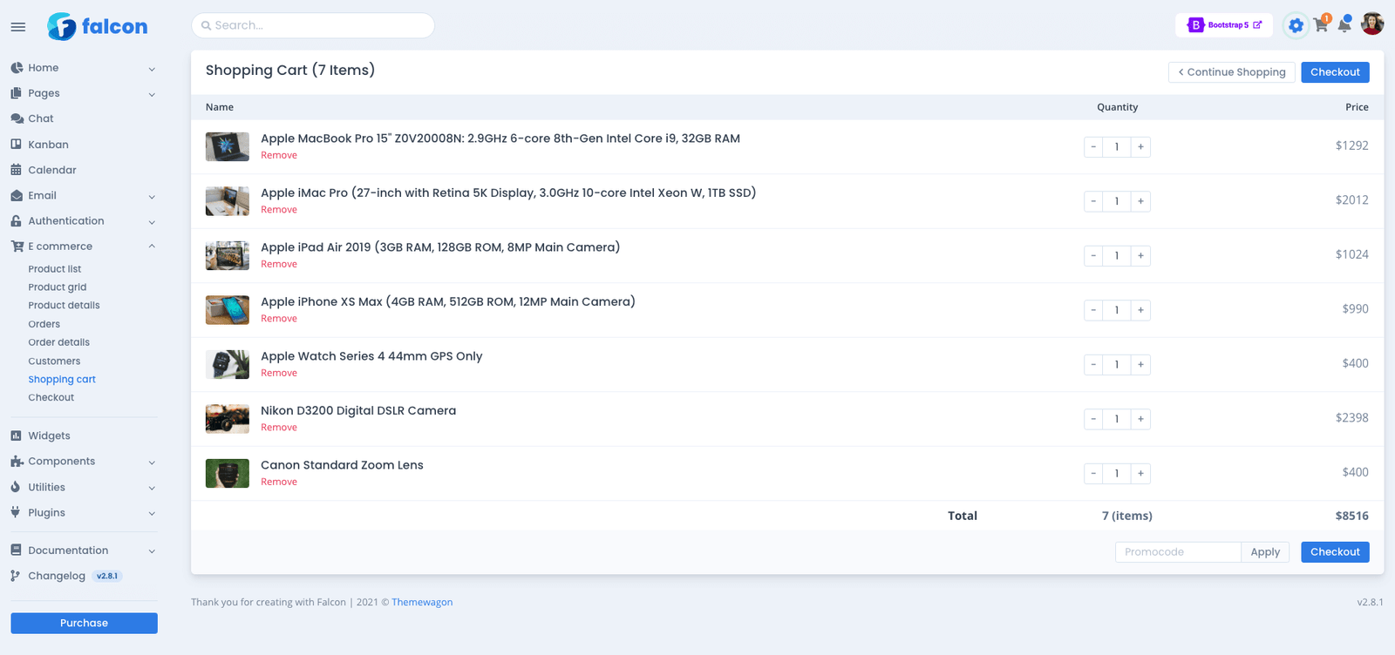Image resolution: width=1395 pixels, height=655 pixels.
Task: Open the notifications bell
Action: coord(1344,25)
